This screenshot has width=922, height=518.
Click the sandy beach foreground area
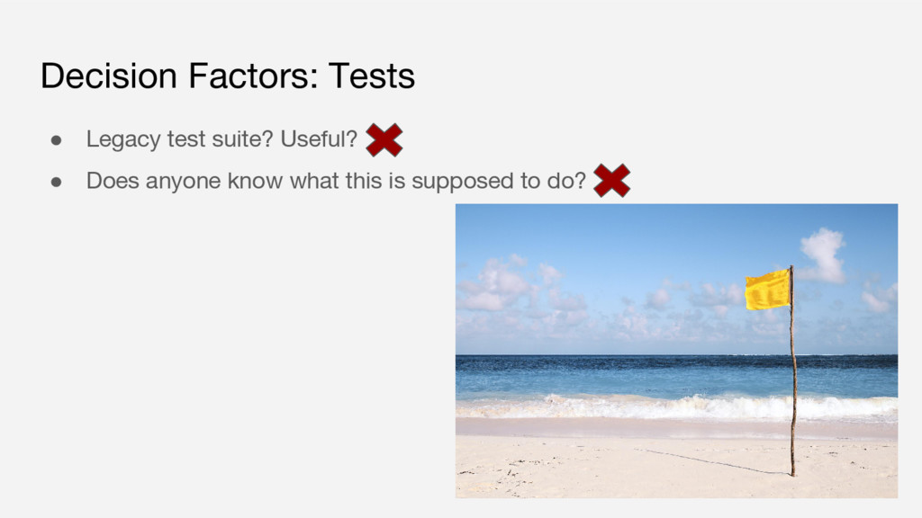(585, 463)
